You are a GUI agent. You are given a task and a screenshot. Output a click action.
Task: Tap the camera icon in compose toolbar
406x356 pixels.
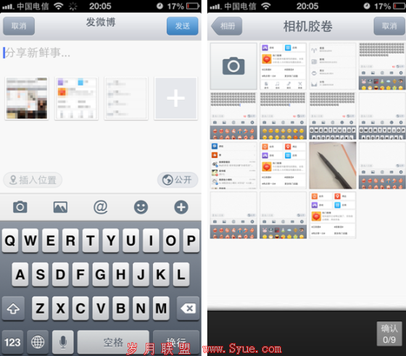pos(20,207)
